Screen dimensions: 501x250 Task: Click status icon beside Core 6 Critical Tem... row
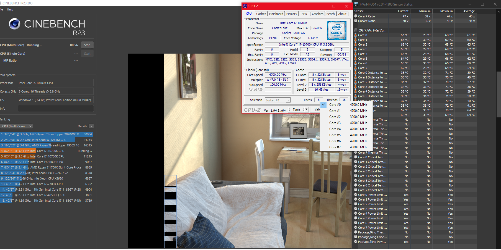[x=356, y=185]
